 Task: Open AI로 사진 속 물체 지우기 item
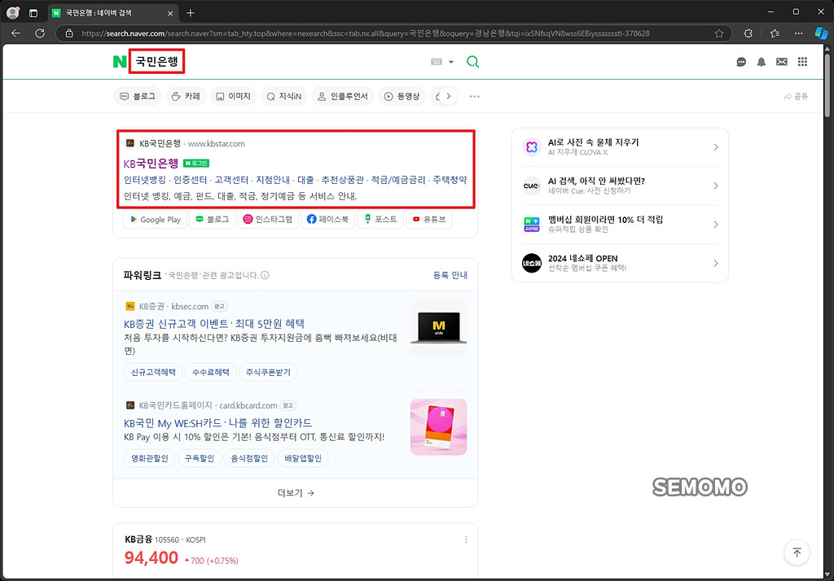click(620, 147)
